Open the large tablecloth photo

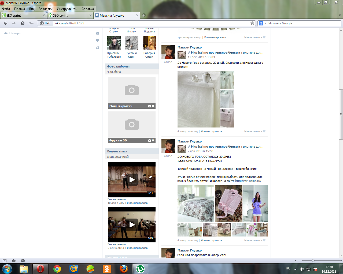[x=198, y=99]
